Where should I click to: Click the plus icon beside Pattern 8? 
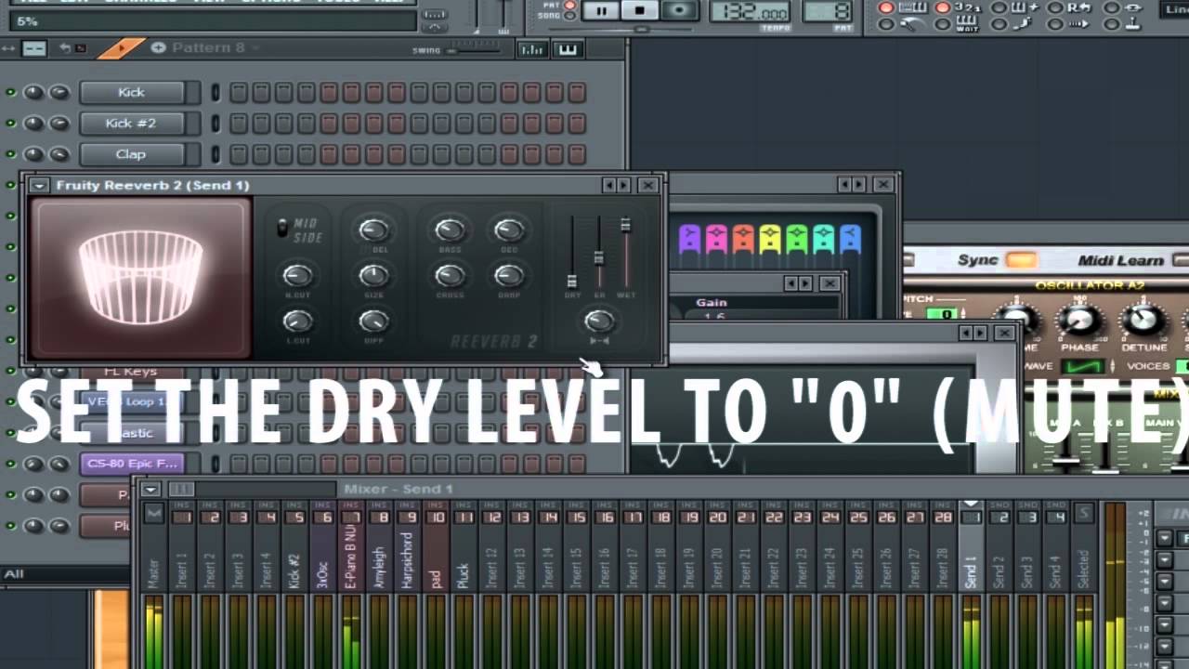pos(158,47)
